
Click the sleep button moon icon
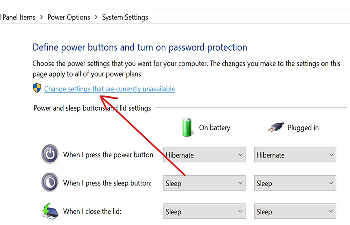pyautogui.click(x=50, y=182)
